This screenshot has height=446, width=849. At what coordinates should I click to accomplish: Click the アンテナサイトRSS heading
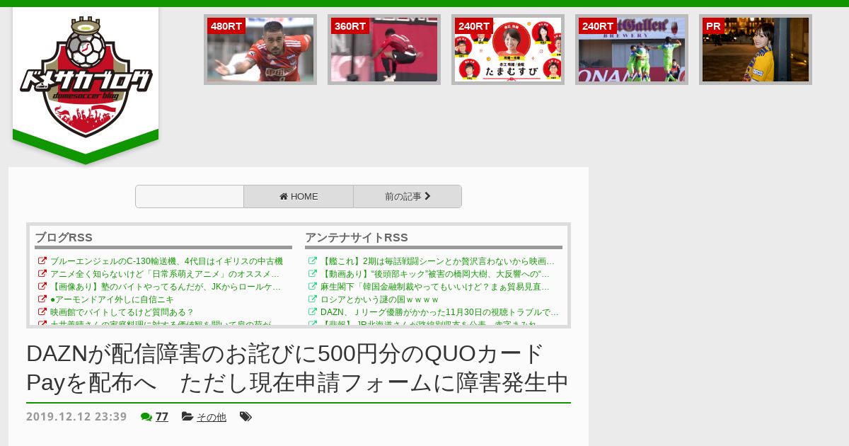357,238
